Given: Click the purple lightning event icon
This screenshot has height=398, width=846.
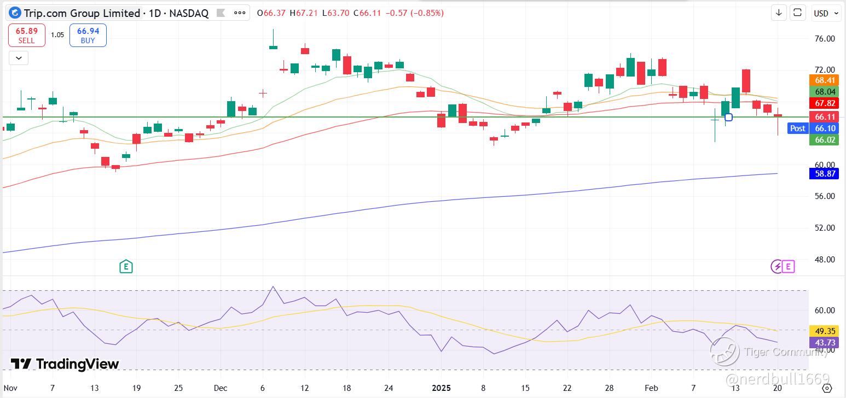Looking at the screenshot, I should click(777, 267).
